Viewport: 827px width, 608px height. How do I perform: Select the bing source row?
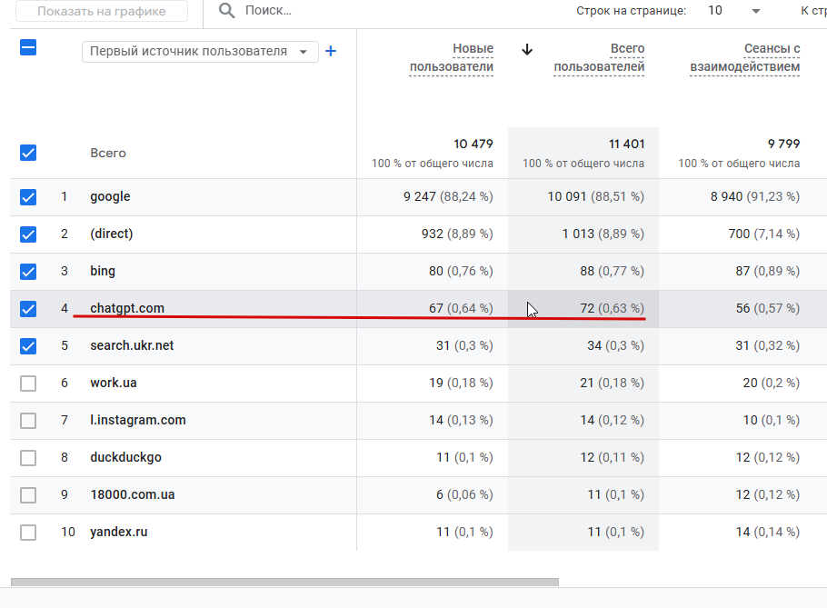coord(103,272)
